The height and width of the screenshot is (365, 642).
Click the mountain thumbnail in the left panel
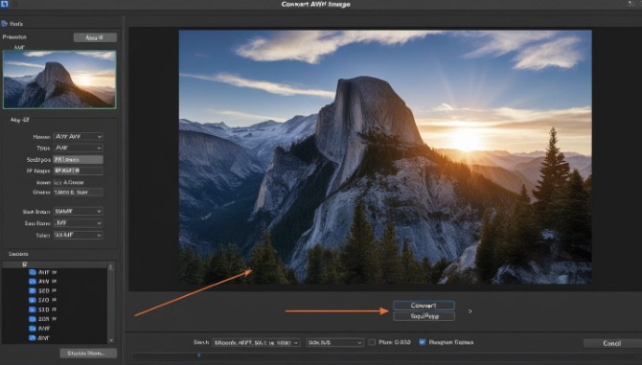[59, 80]
